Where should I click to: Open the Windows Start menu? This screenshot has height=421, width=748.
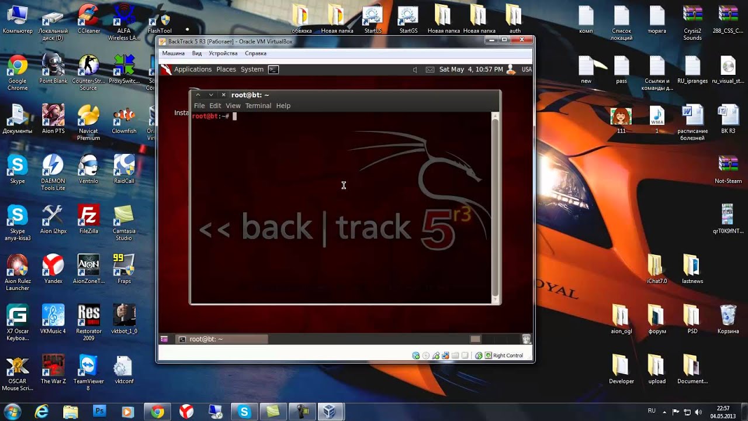[x=12, y=411]
